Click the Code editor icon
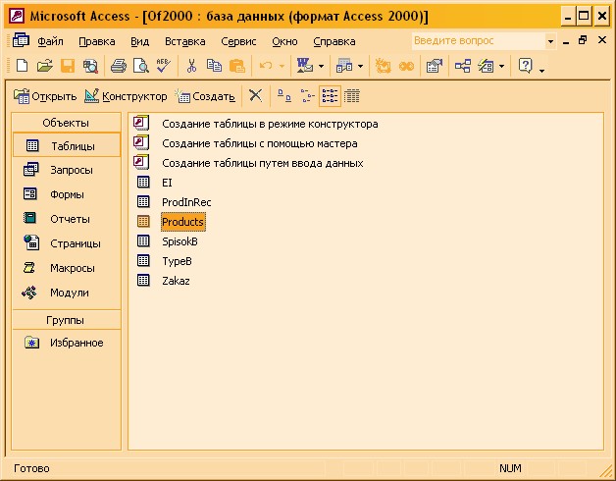 [383, 66]
